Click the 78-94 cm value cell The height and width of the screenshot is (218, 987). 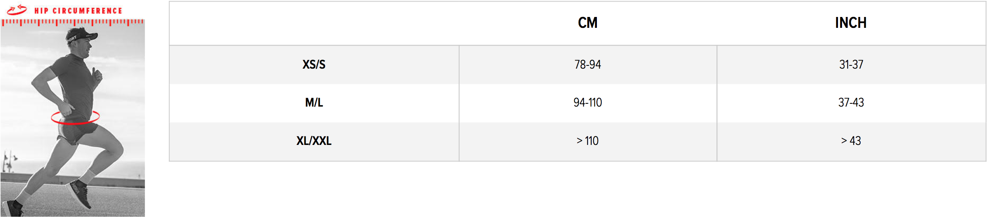(588, 65)
